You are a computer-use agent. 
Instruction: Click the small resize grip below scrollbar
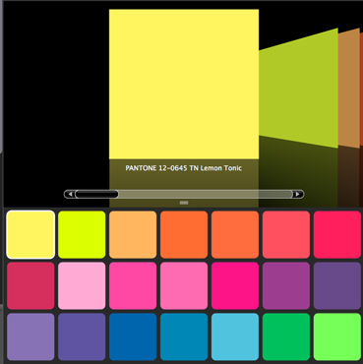184,203
